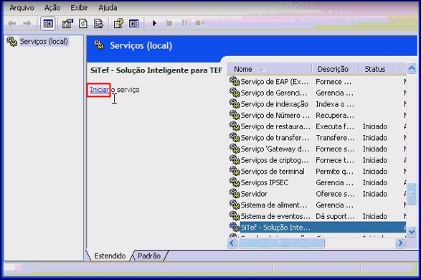Screen dimensions: 421x280
Task: Click the list's scroll down arrow
Action: point(412,231)
